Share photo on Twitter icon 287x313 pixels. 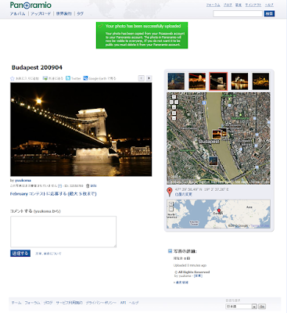[68, 78]
